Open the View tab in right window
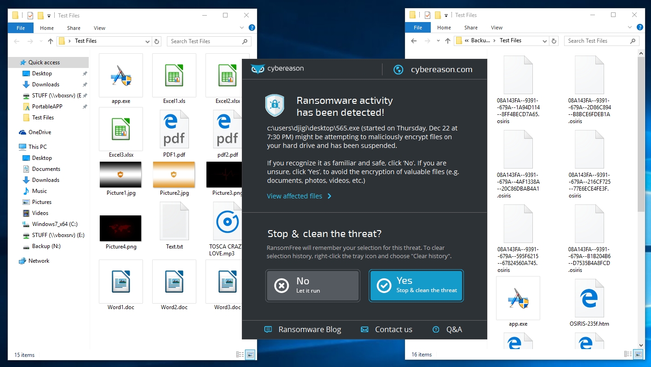The width and height of the screenshot is (651, 367). point(497,28)
